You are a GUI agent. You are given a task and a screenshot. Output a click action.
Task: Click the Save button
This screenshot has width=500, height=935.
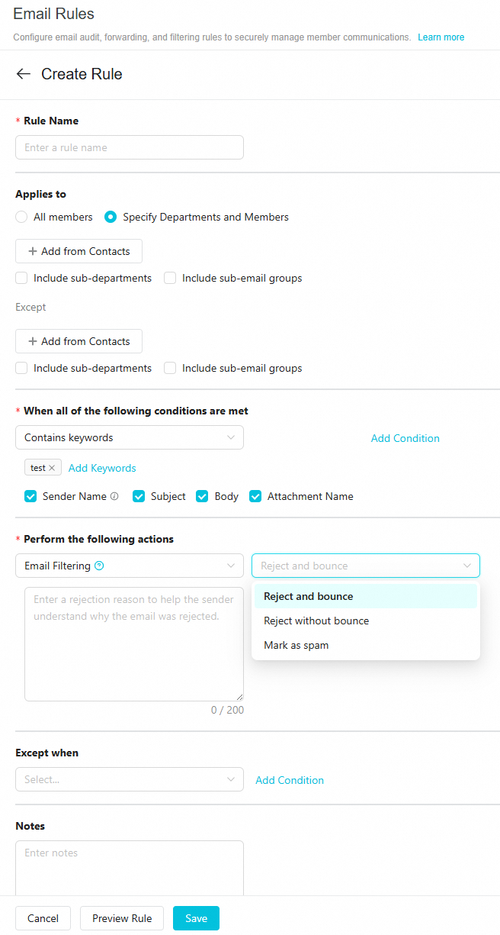pos(196,918)
